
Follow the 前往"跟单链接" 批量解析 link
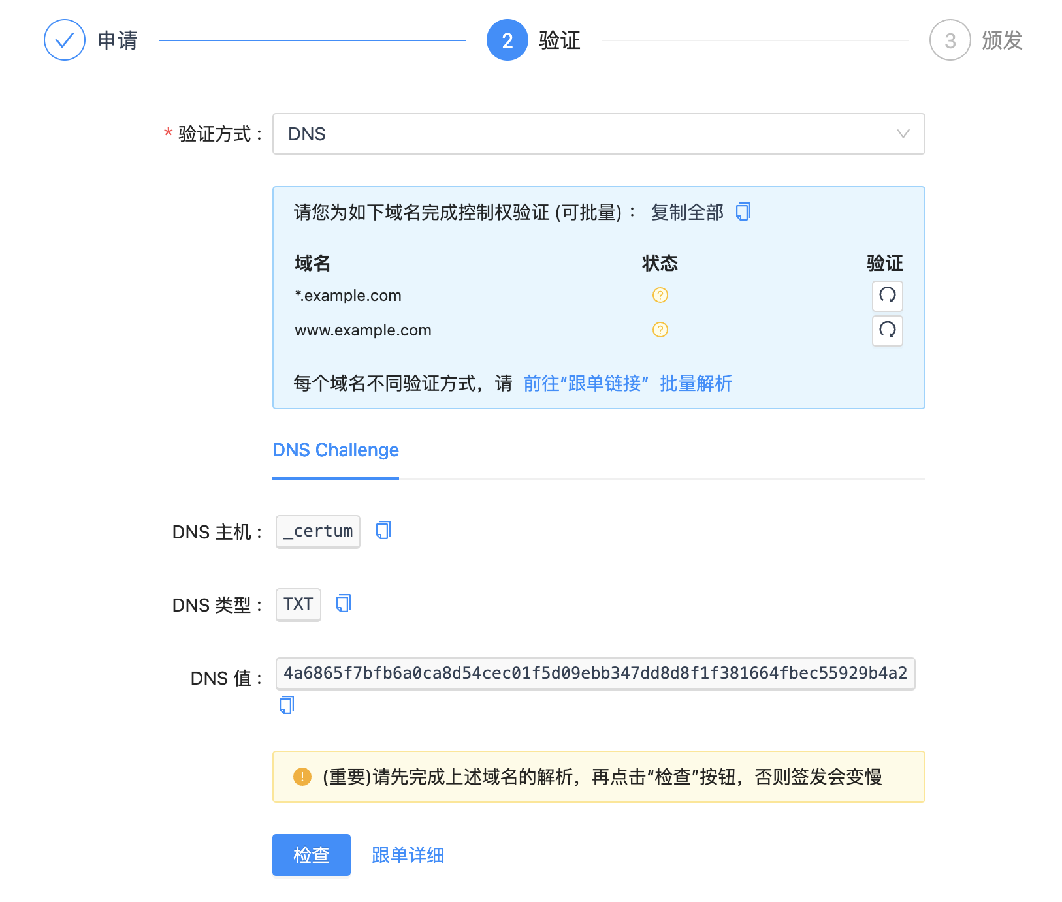[x=627, y=383]
